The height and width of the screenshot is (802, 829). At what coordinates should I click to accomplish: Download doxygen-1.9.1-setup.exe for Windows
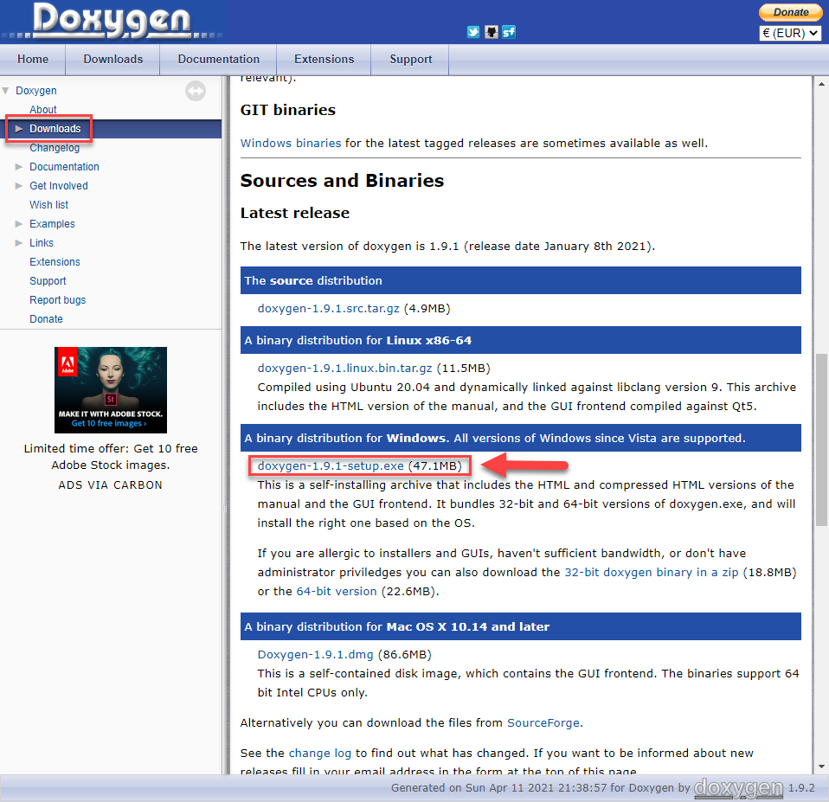331,466
